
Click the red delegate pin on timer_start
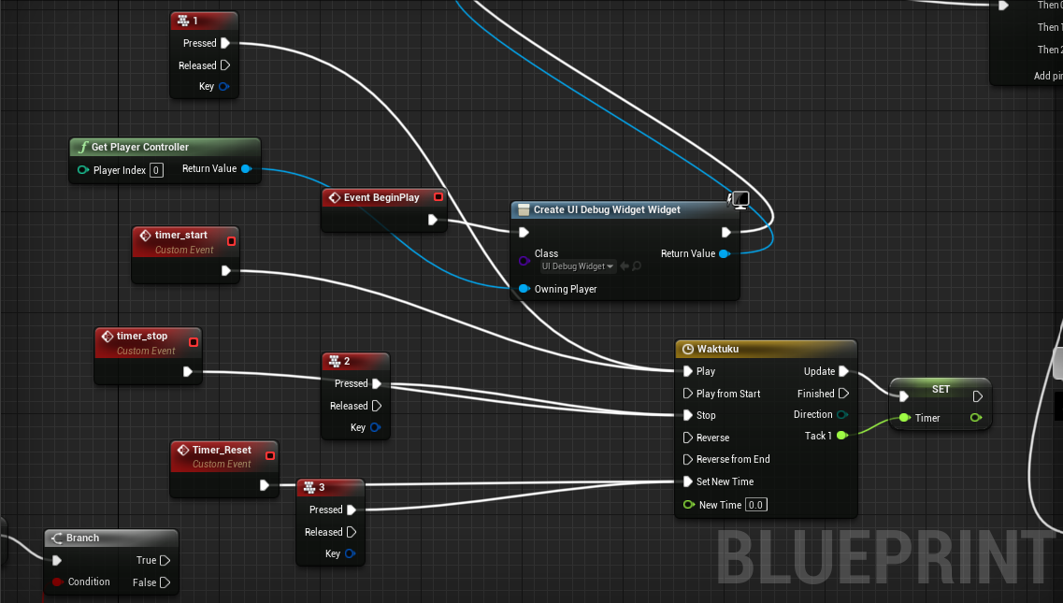tap(232, 241)
